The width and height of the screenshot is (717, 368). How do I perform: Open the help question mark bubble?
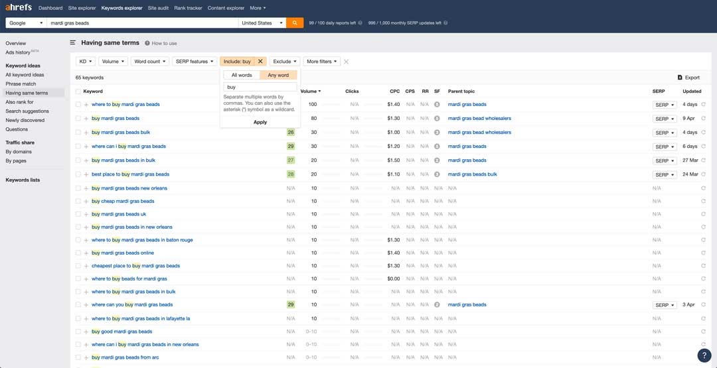point(704,355)
